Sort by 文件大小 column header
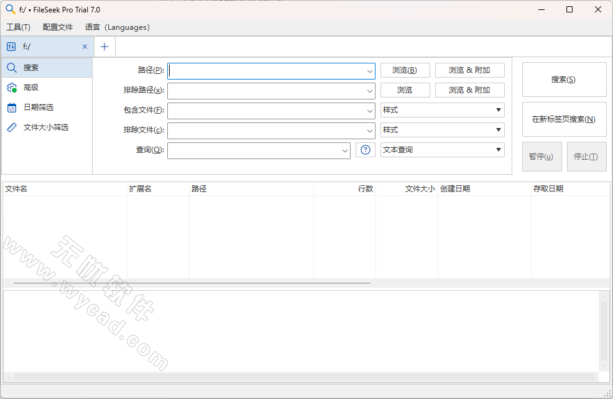Viewport: 613px width, 399px height. (x=407, y=189)
